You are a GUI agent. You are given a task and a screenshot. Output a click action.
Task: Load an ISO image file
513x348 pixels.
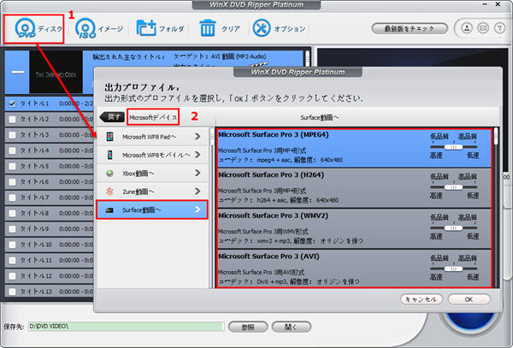click(x=85, y=28)
